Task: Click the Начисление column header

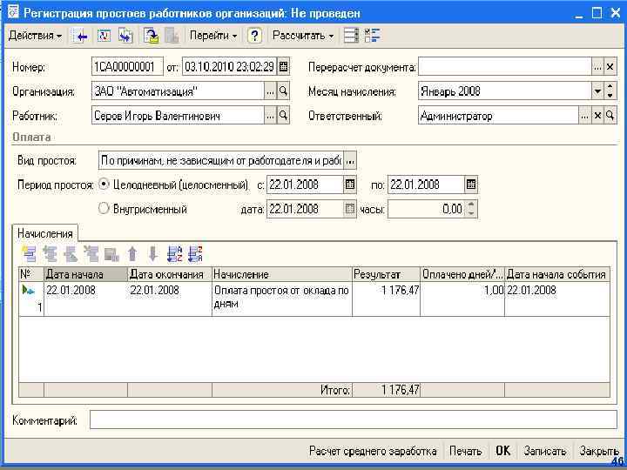Action: 282,274
